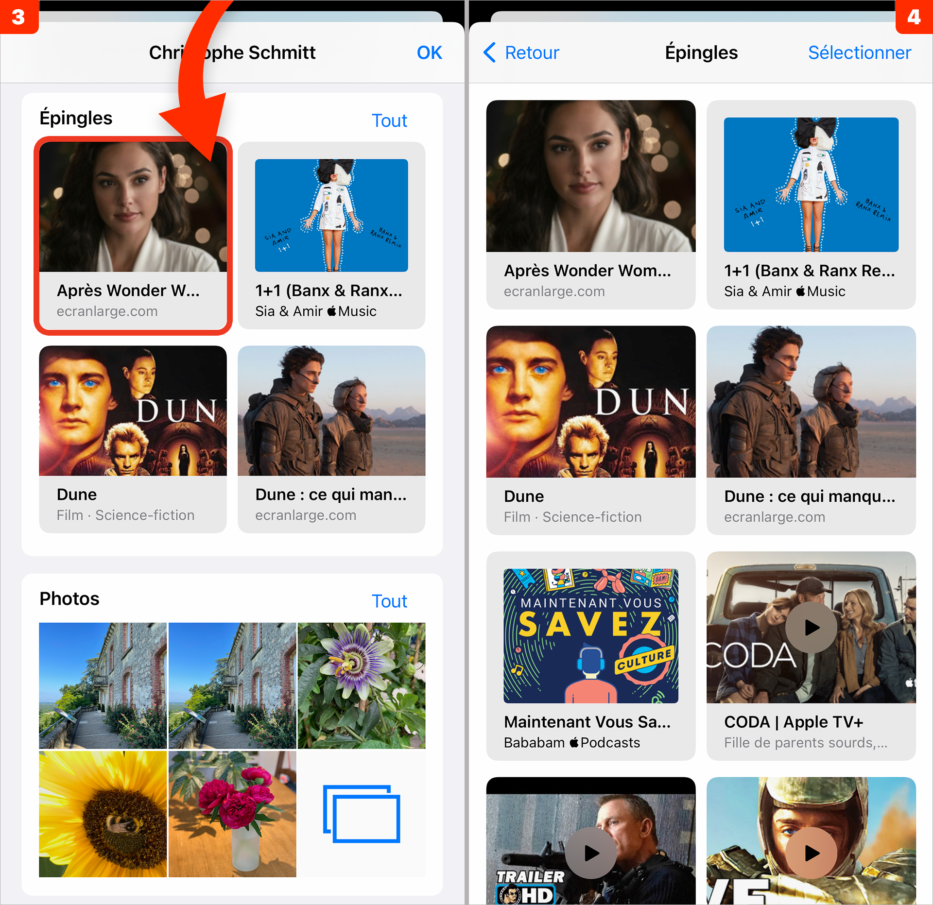Open the first building photo in Photos
933x905 pixels.
tap(103, 685)
